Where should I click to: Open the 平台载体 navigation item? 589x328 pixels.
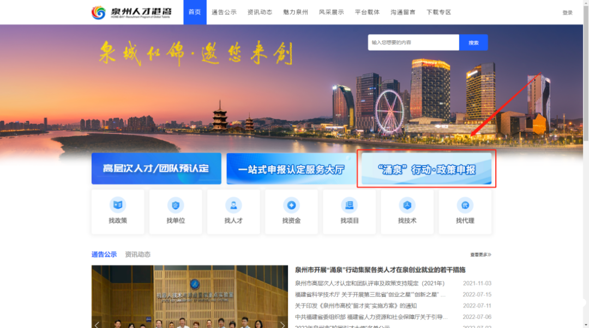[x=368, y=12]
